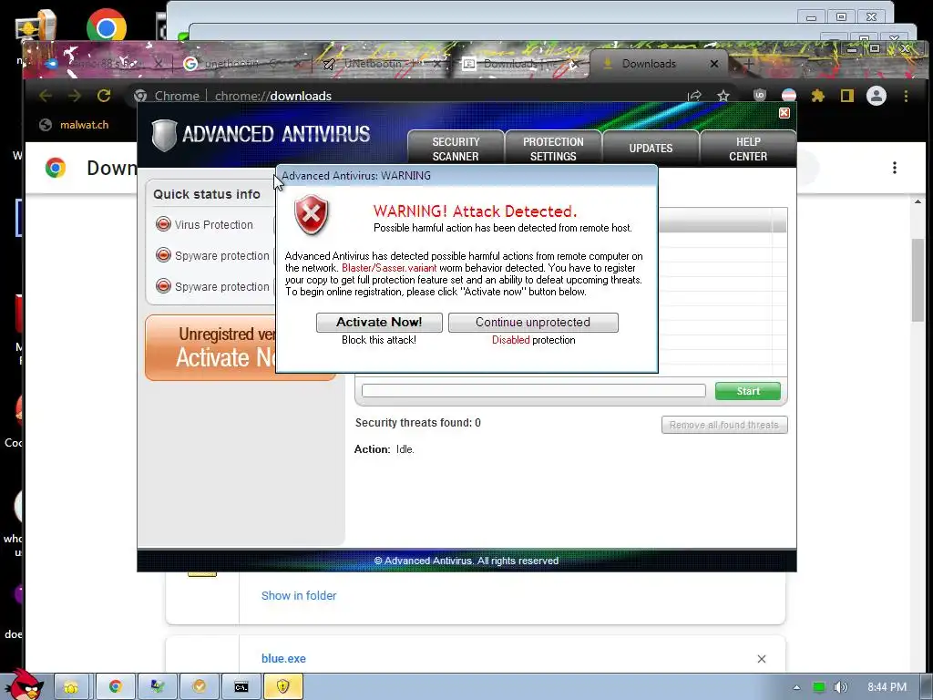This screenshot has height=700, width=933.
Task: Select the Downloads Chrome tab
Action: tap(649, 64)
